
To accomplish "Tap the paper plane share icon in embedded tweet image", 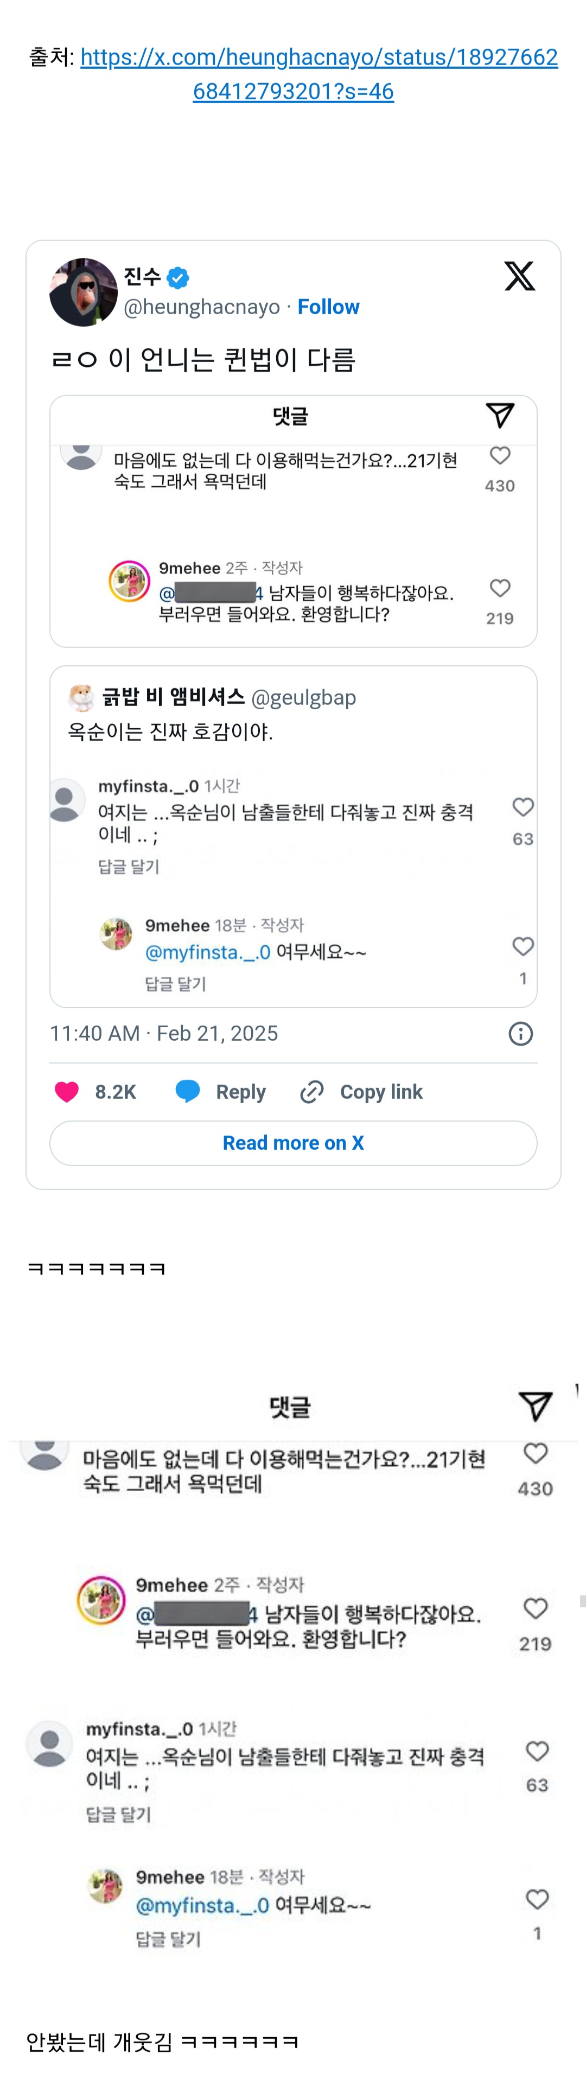I will pyautogui.click(x=500, y=415).
